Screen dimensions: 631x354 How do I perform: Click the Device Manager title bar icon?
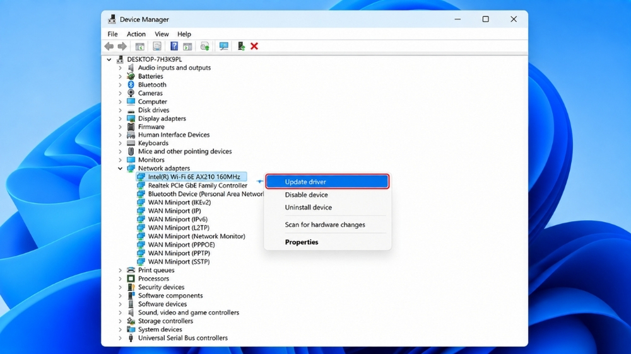pyautogui.click(x=112, y=20)
